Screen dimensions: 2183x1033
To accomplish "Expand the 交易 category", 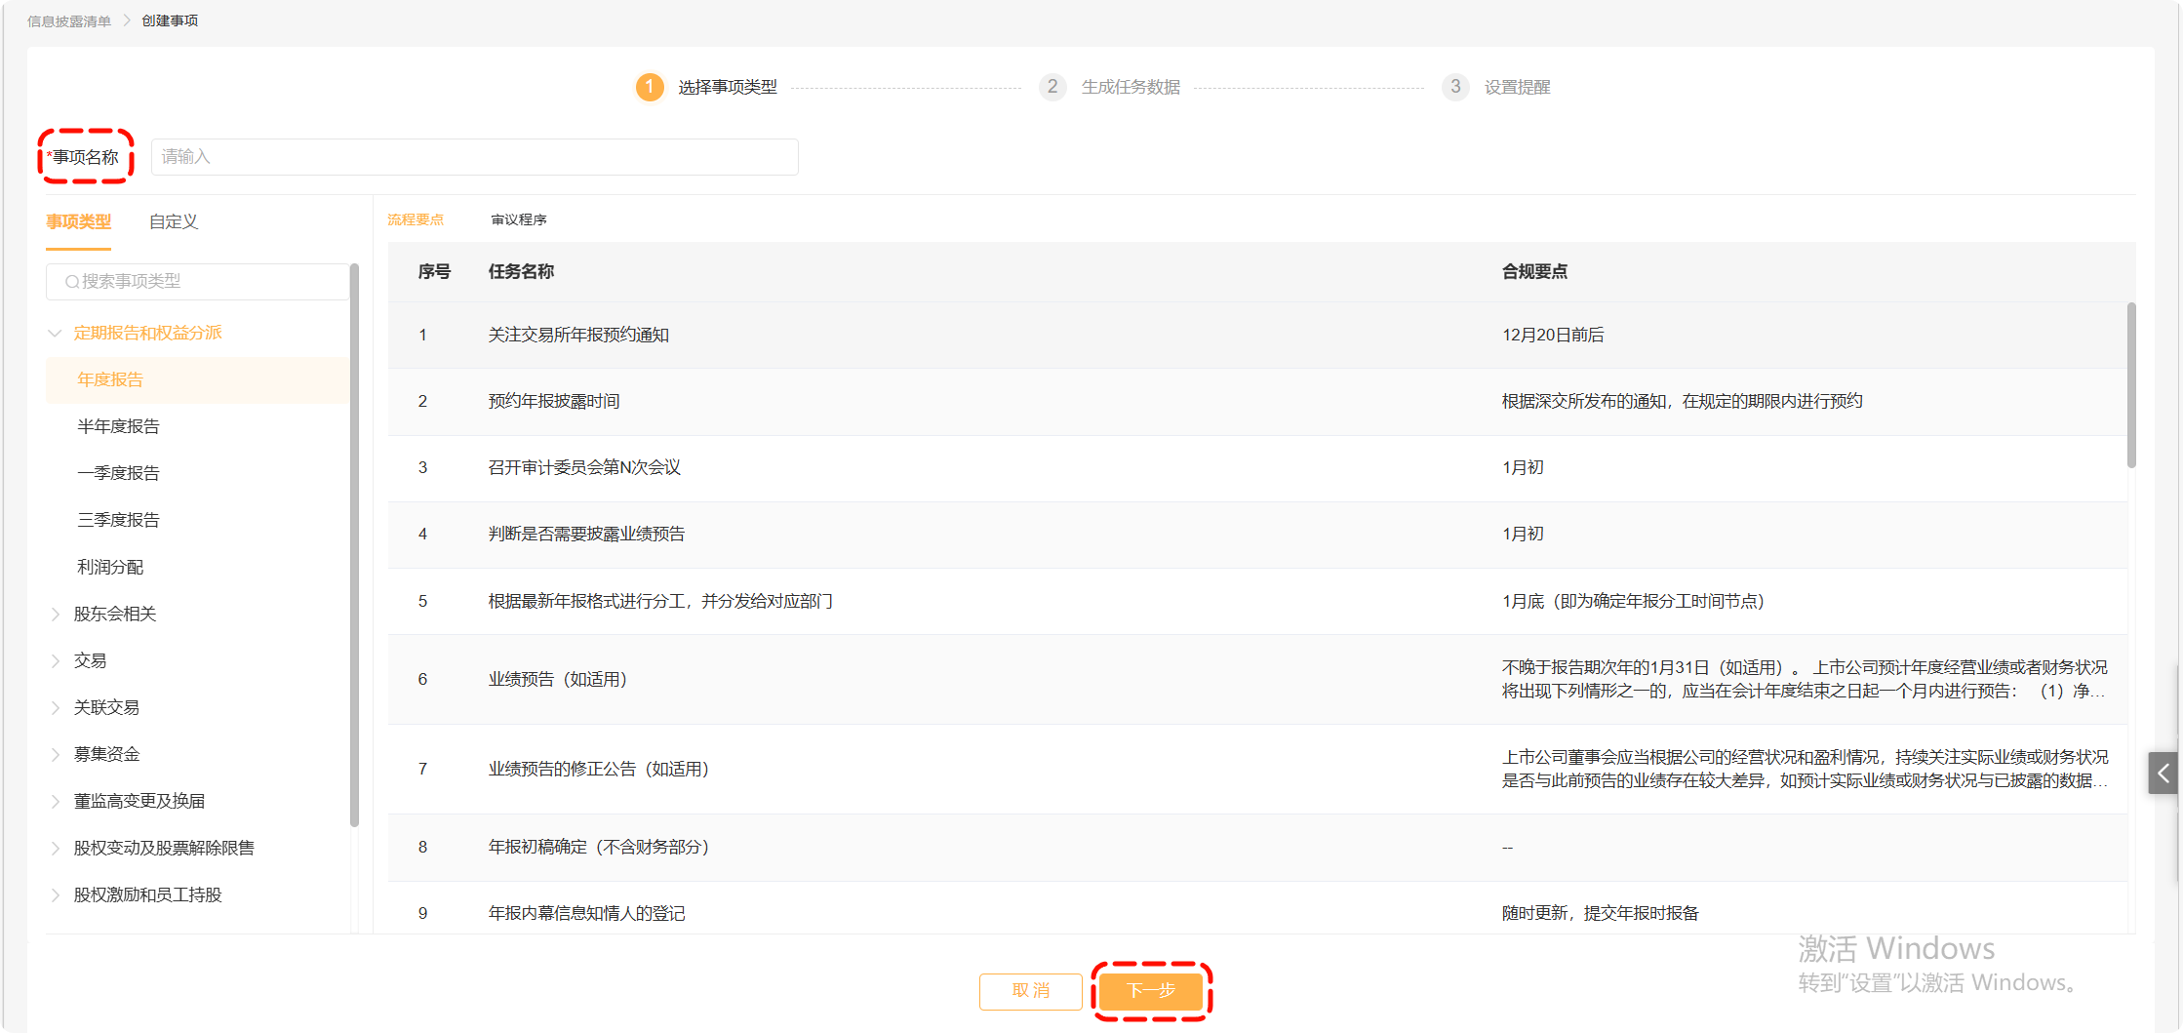I will 56,661.
